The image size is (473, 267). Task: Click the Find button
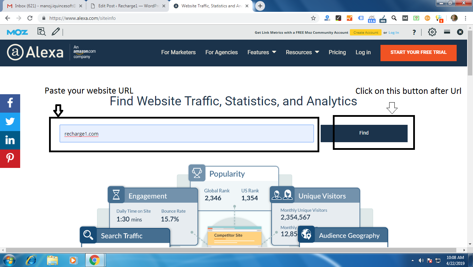coord(364,133)
